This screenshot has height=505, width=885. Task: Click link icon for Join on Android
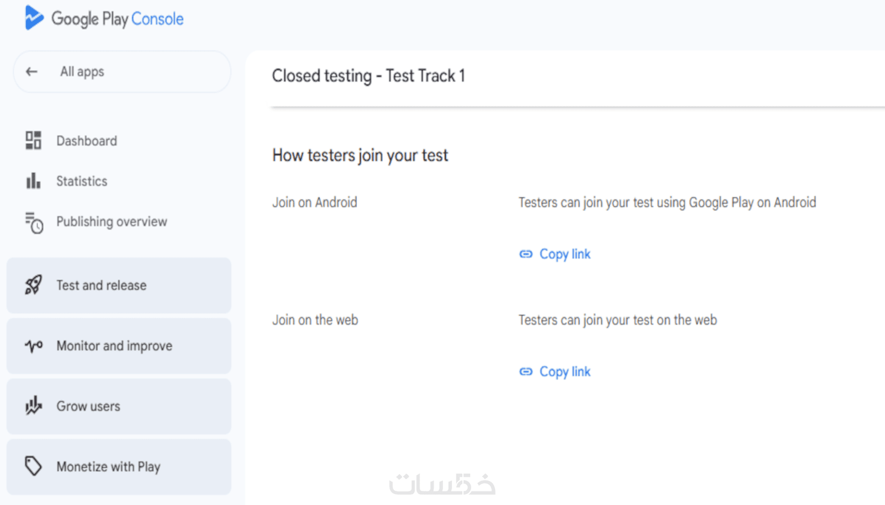click(526, 254)
